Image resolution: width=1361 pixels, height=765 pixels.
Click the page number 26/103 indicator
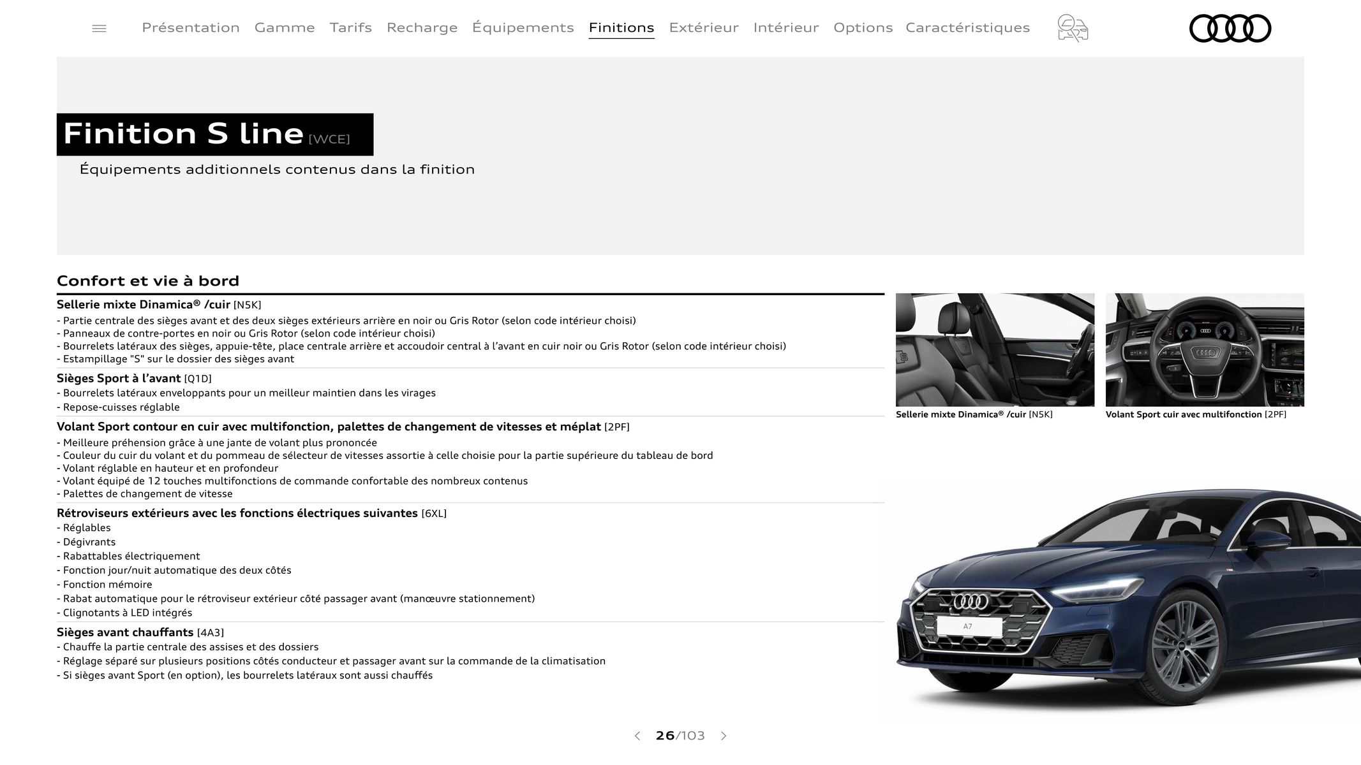coord(680,736)
